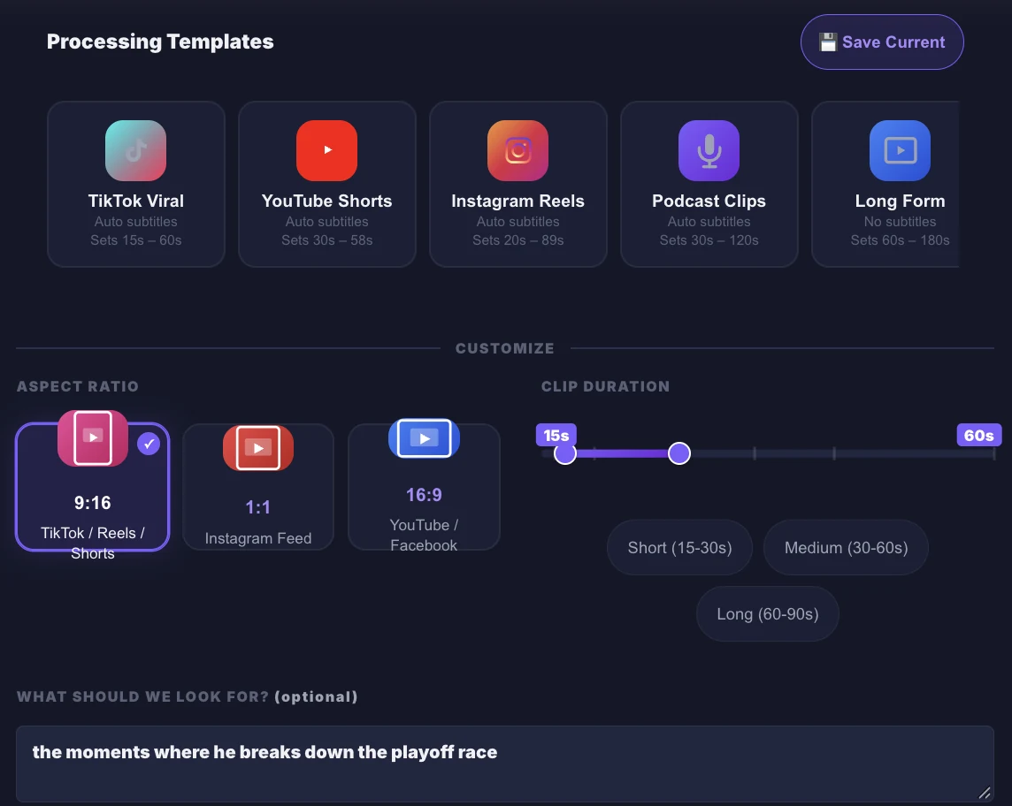Click the 60s max duration label
Screen dimensions: 1012x806
[x=979, y=435]
